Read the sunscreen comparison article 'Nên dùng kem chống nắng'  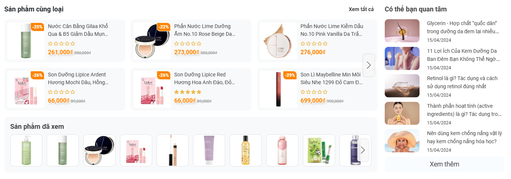coord(464,137)
